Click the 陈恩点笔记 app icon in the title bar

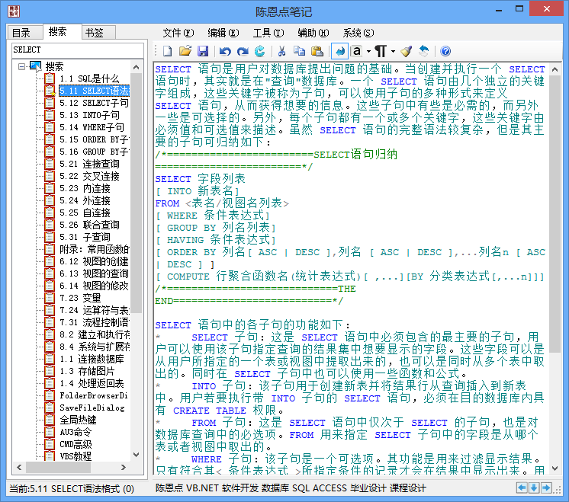click(14, 11)
